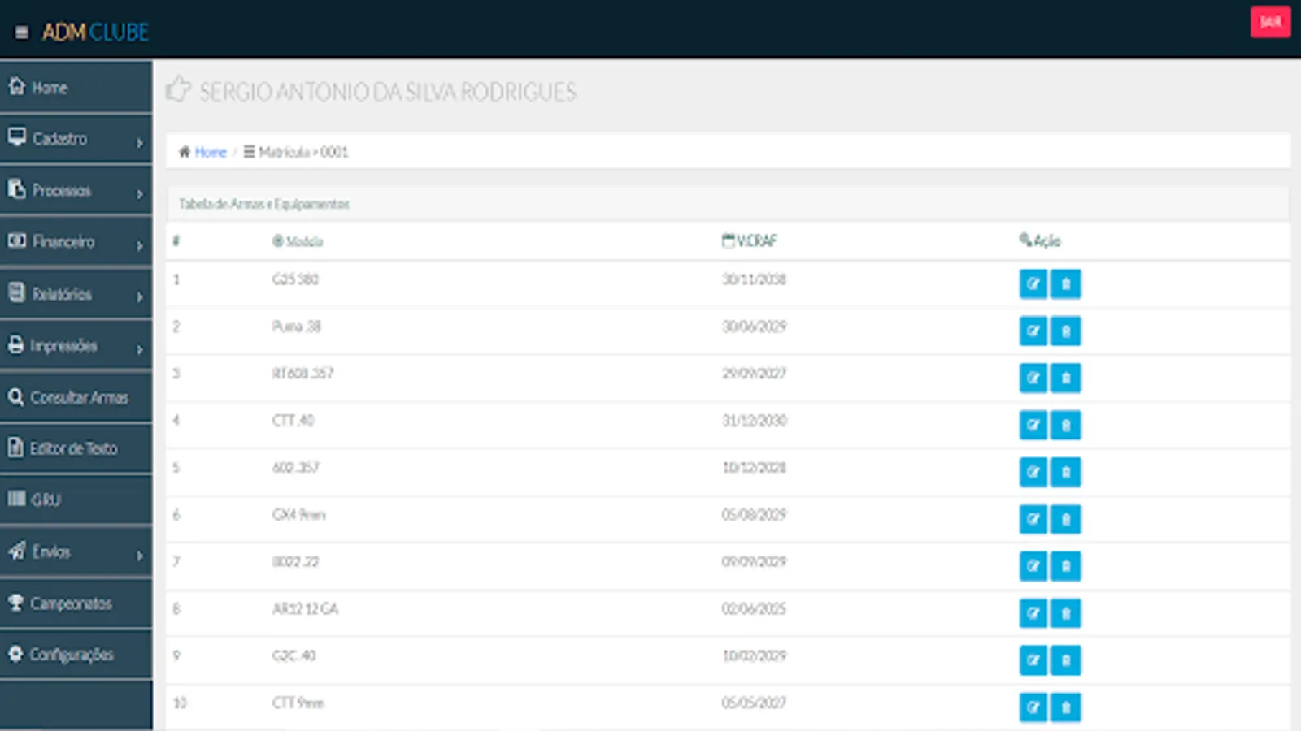Delete the G2C .40 entry

1066,661
